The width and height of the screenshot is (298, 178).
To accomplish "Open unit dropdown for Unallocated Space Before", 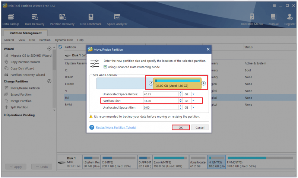I will click(193, 94).
